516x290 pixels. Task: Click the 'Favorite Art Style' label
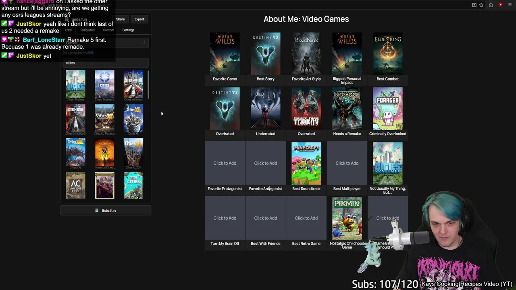306,79
